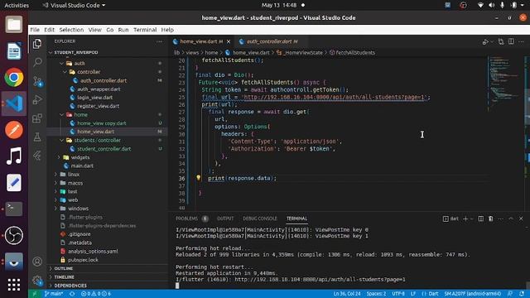The height and width of the screenshot is (298, 530).
Task: Open login_view.dart in explorer
Action: click(x=95, y=98)
